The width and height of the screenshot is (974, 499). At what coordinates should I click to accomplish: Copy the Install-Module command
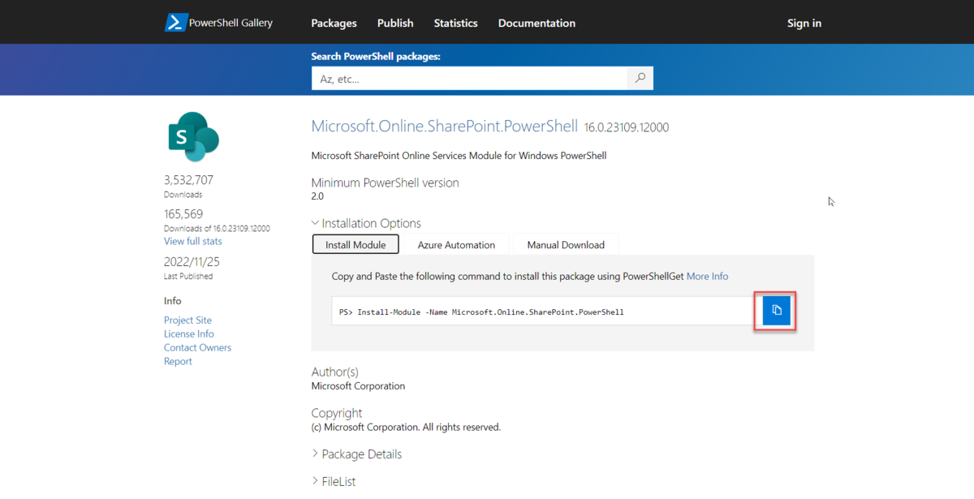tap(776, 310)
